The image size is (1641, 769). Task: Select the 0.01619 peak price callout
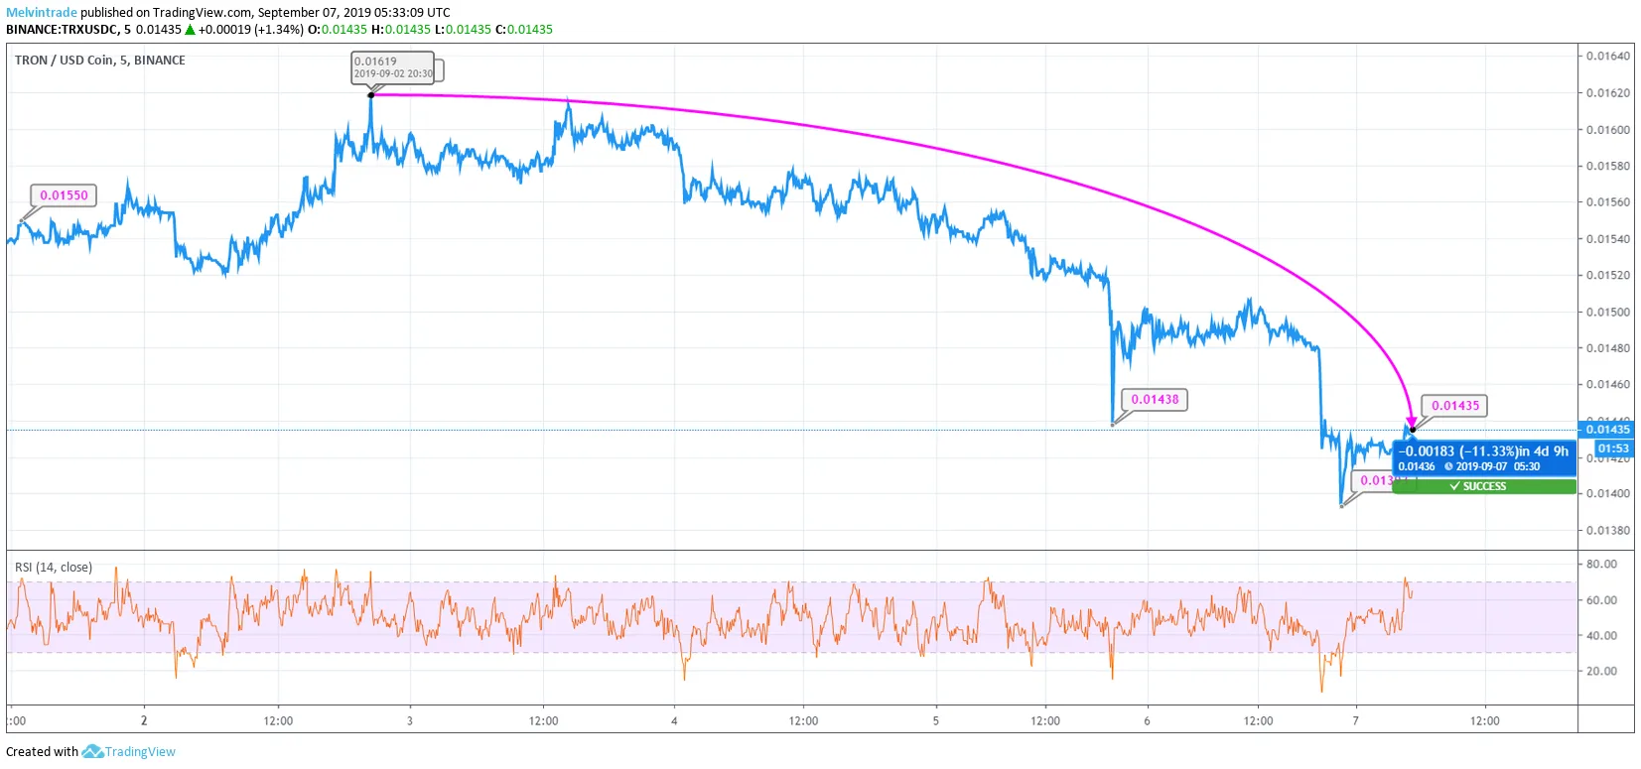(x=393, y=66)
